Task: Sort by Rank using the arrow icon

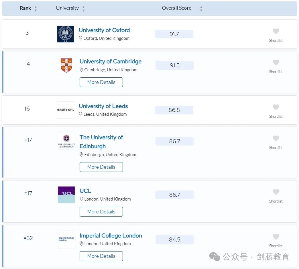Action: (36, 8)
